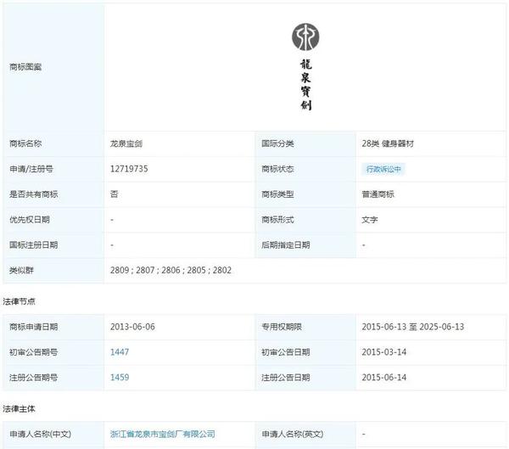Click the 商标图案 row label

coord(25,67)
